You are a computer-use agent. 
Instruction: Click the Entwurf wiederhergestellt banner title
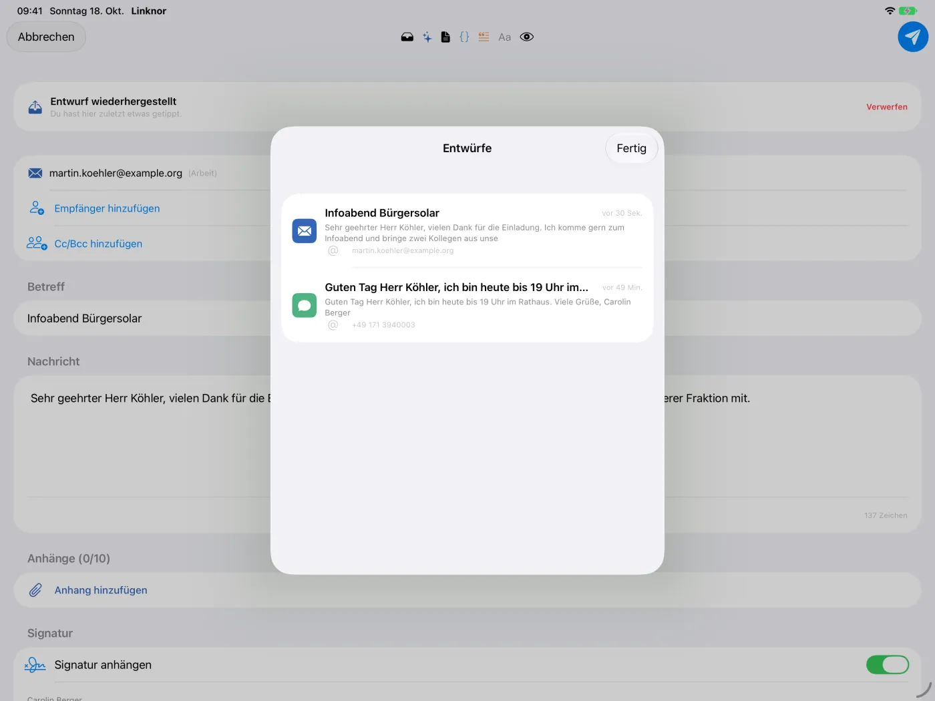click(114, 101)
